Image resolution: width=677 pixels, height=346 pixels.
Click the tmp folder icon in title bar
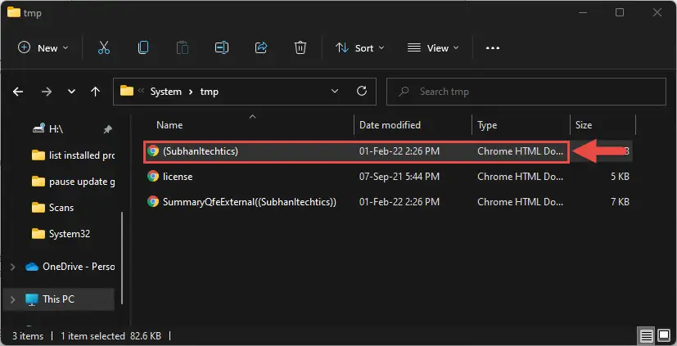14,12
